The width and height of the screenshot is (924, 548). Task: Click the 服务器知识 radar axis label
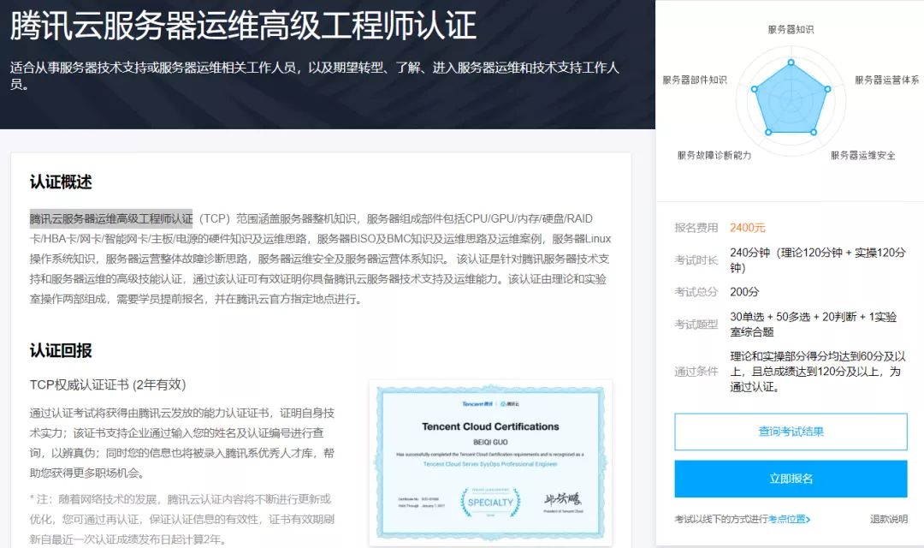coord(791,30)
